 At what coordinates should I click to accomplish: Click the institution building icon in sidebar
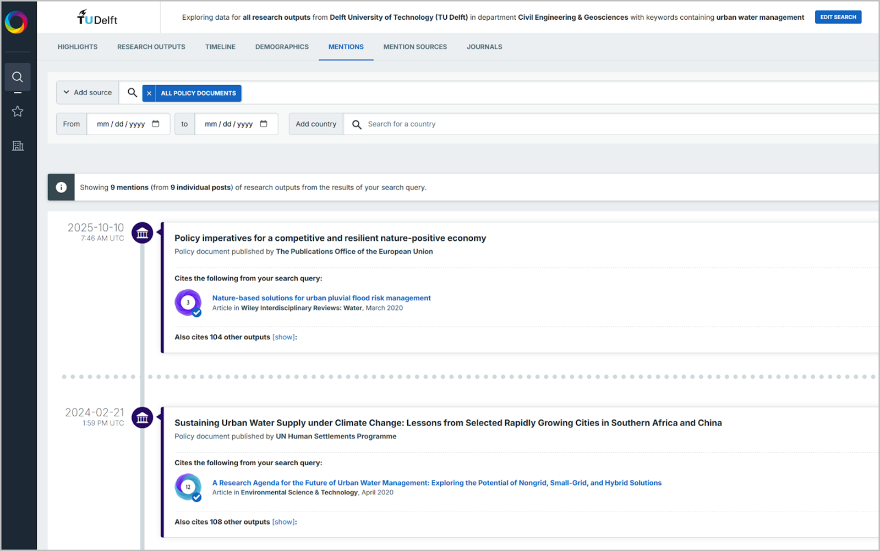pyautogui.click(x=18, y=146)
